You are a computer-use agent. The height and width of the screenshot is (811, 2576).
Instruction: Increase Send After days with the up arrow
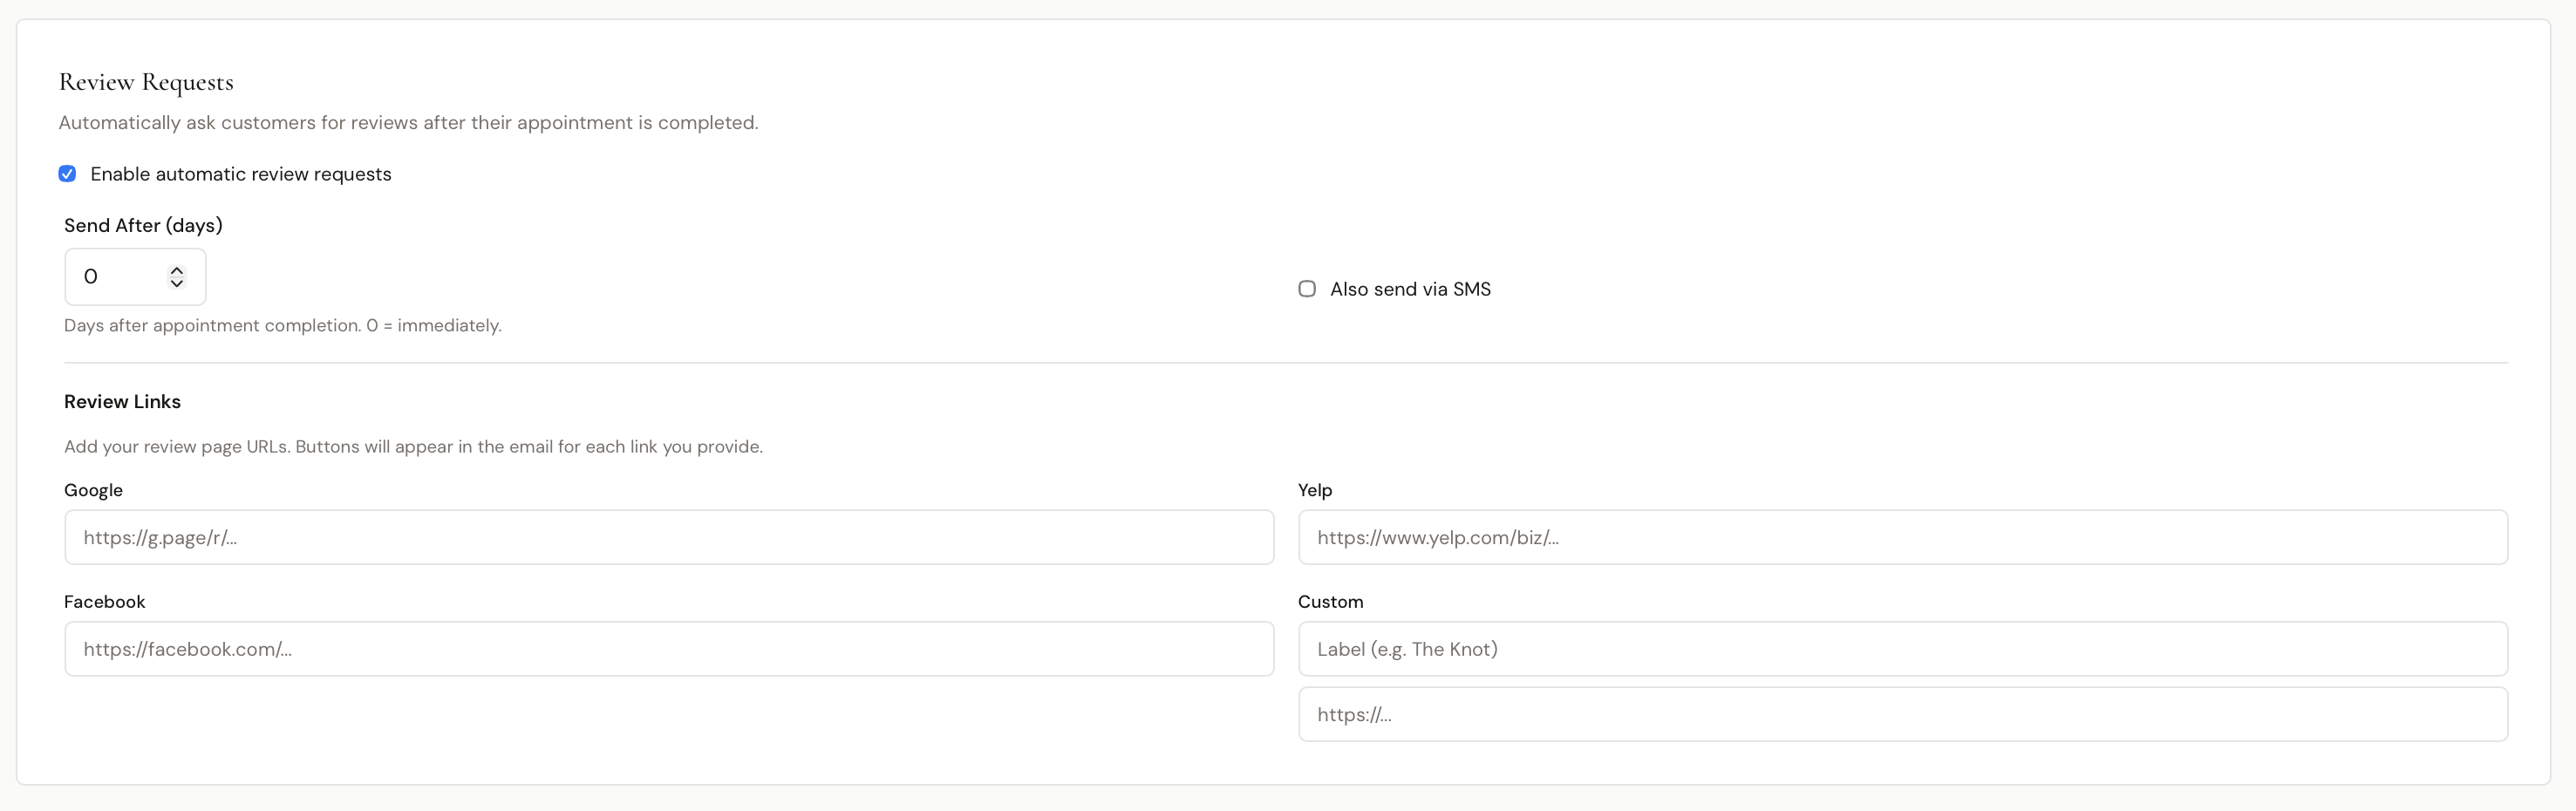(175, 269)
